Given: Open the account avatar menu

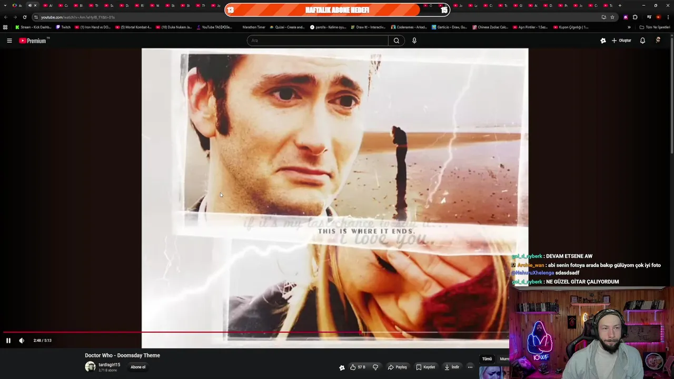Looking at the screenshot, I should [658, 41].
